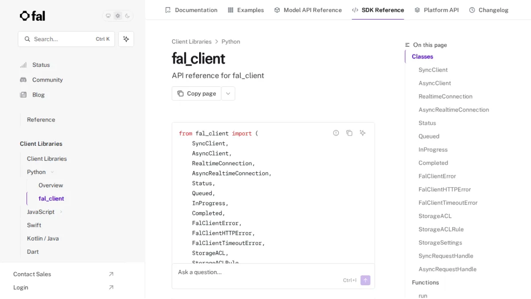Open the Swift sidebar page
The width and height of the screenshot is (531, 299).
[34, 225]
